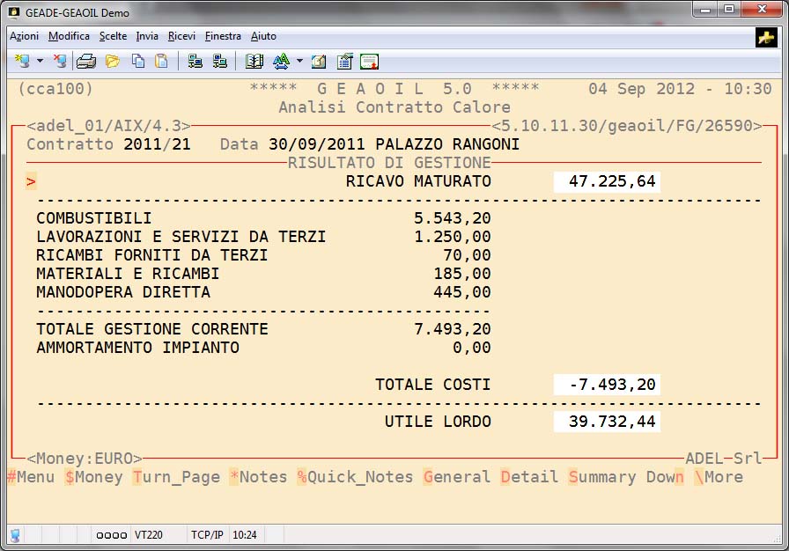This screenshot has width=789, height=551.
Task: Click the font size AA icon
Action: 281,62
